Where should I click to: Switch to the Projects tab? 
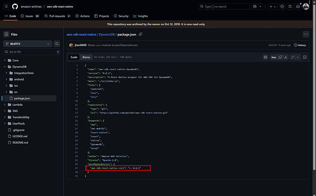click(x=102, y=16)
